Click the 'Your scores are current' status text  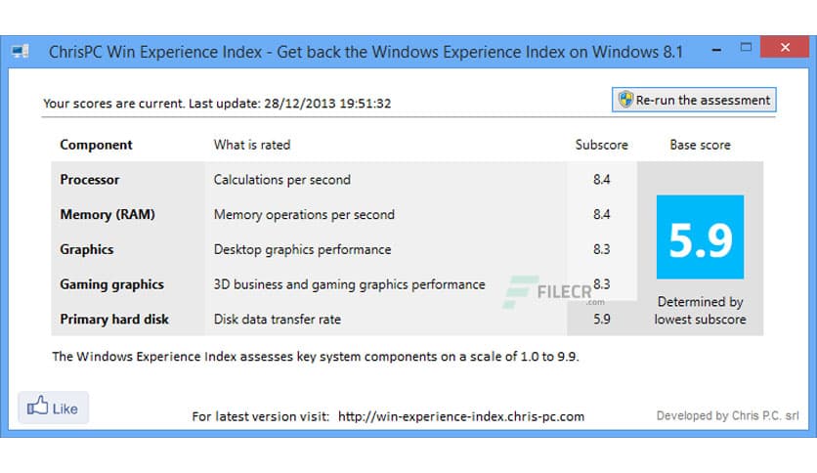click(x=217, y=104)
